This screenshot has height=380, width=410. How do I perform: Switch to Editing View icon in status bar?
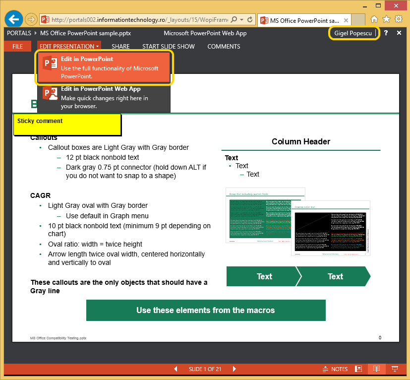358,369
